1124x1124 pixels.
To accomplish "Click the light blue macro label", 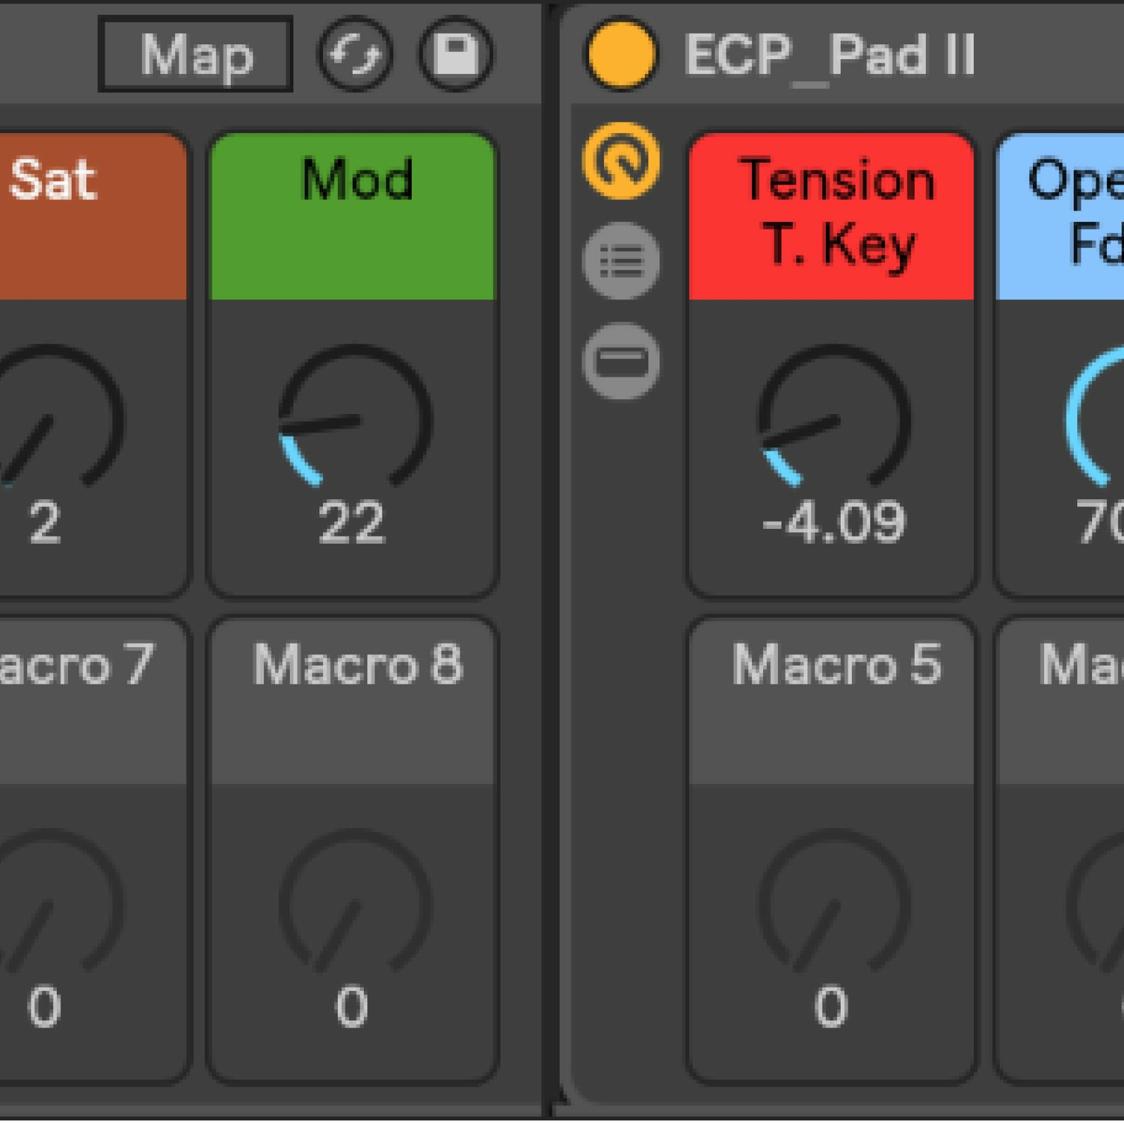I will [x=1060, y=217].
